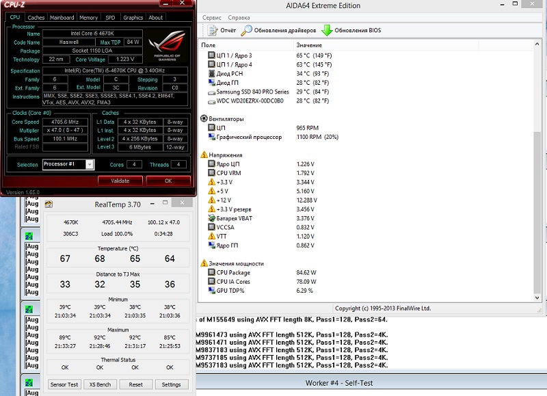This screenshot has height=396, width=547.
Task: Open RealTemp Settings
Action: (x=172, y=384)
